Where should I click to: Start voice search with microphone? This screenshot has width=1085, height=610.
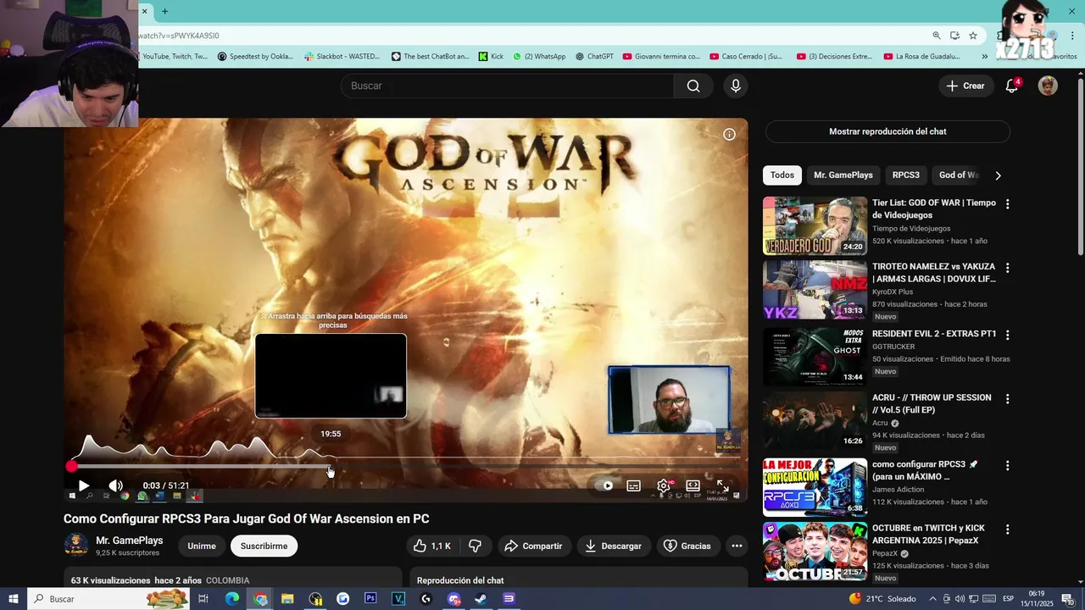[735, 86]
